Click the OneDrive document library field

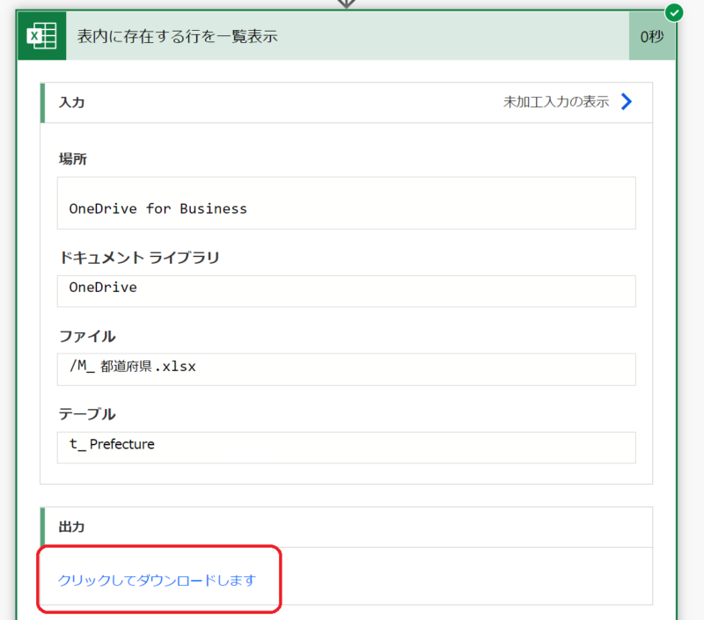point(346,291)
